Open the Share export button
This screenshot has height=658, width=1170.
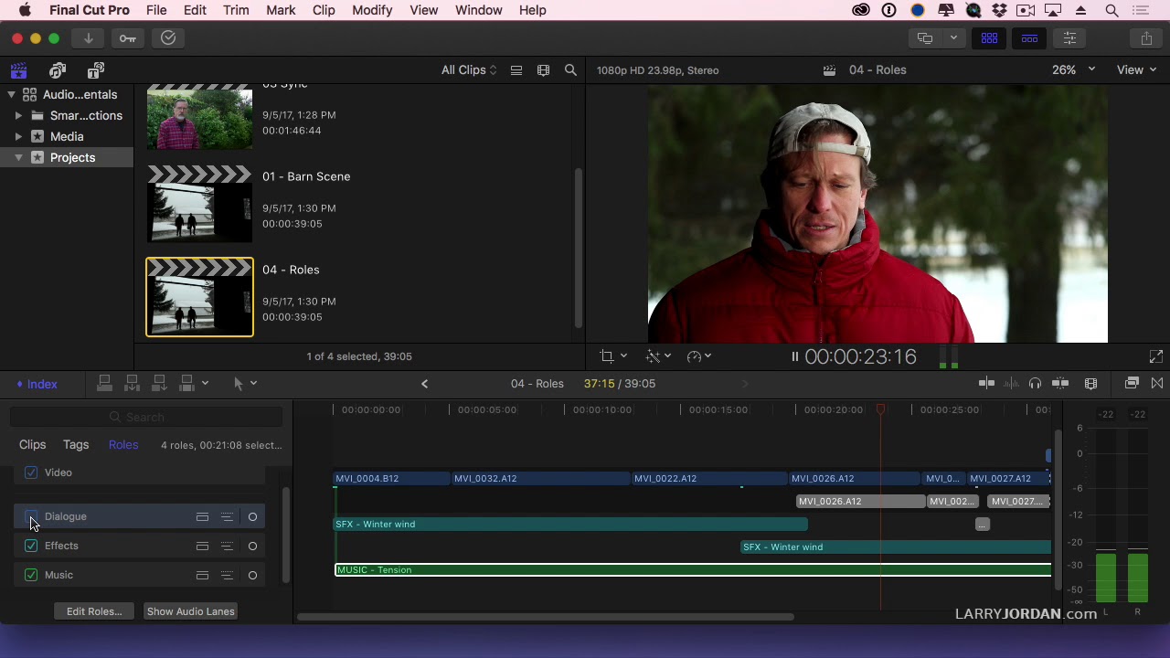tap(1146, 38)
